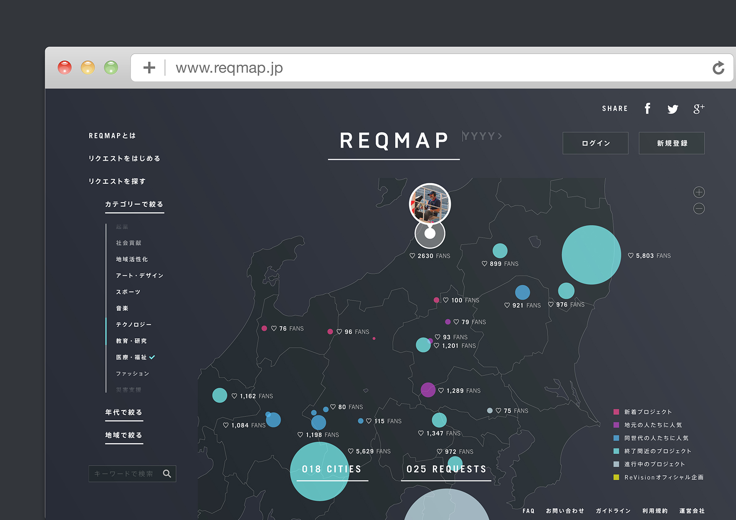This screenshot has width=736, height=520.
Task: Toggle the checkmark on 医療・福祉 category
Action: [152, 357]
